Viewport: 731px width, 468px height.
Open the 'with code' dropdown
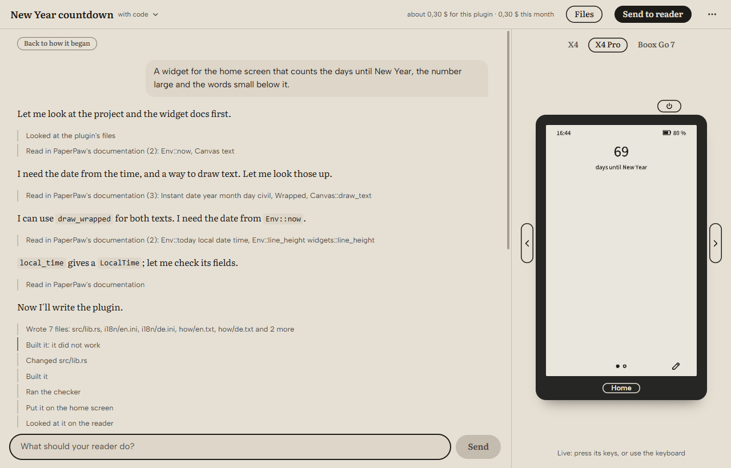(138, 14)
